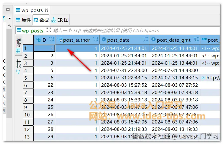Click post_date cell 2024-07-31 22:43:00
The width and height of the screenshot is (223, 144).
124,70
